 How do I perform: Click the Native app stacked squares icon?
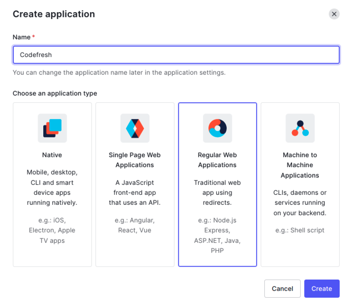coord(52,128)
